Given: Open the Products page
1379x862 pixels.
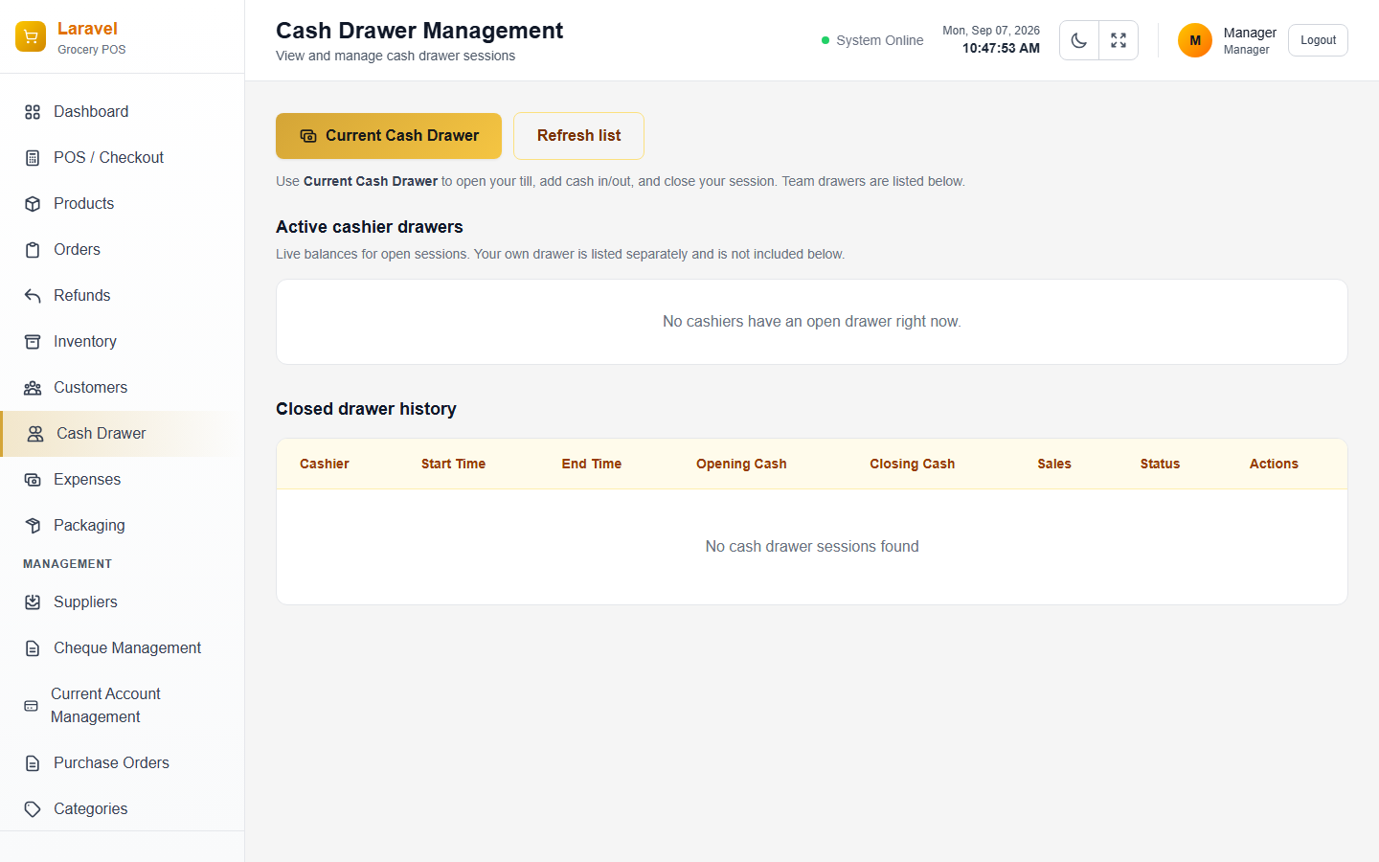Looking at the screenshot, I should pos(123,204).
